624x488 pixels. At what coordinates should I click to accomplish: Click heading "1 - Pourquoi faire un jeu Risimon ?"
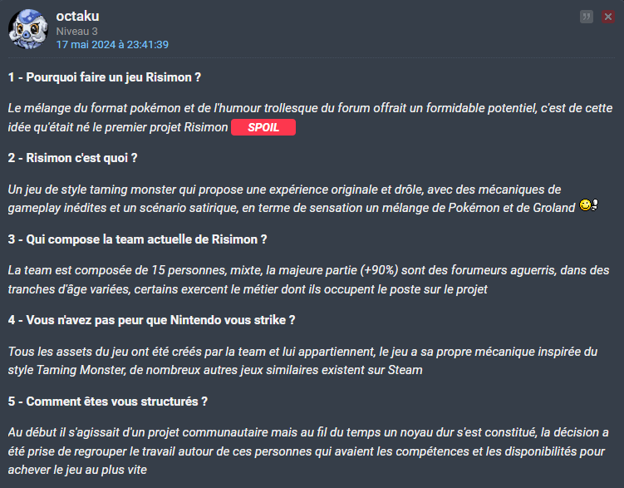point(105,77)
